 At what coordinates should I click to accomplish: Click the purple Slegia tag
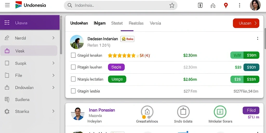pos(116,67)
